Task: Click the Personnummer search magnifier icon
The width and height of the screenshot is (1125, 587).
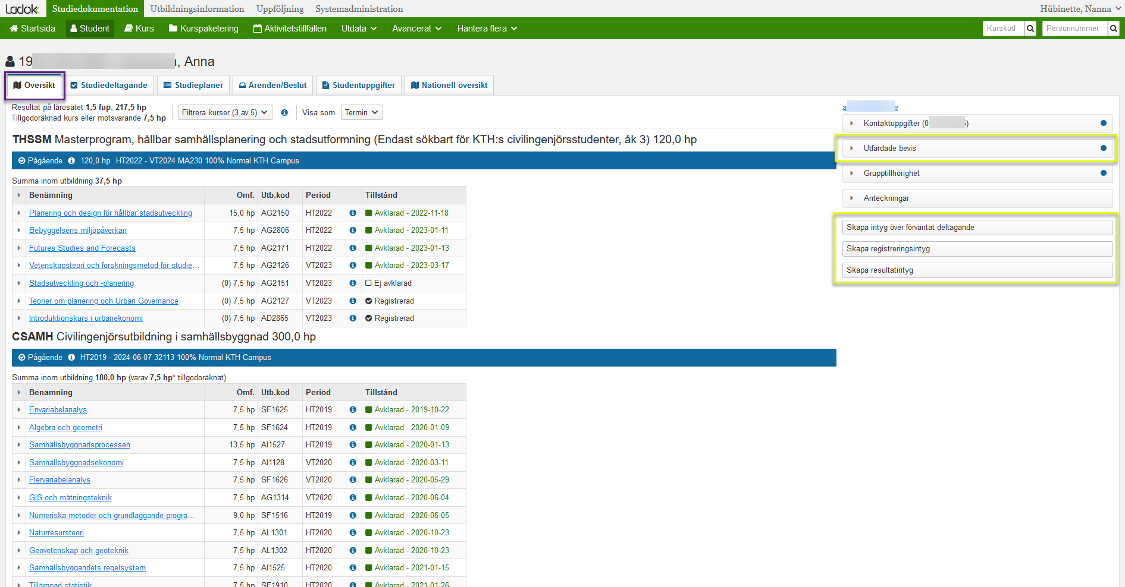Action: tap(1114, 29)
